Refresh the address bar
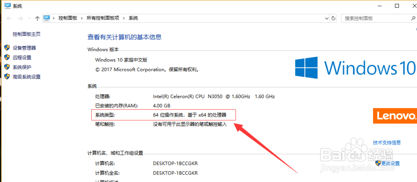Viewport: 417px width, 182px height. pyautogui.click(x=334, y=19)
